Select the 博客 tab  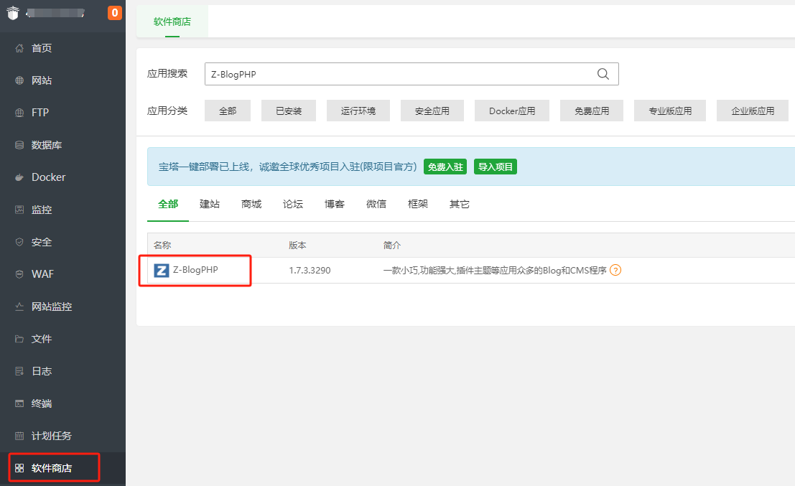[x=335, y=204]
